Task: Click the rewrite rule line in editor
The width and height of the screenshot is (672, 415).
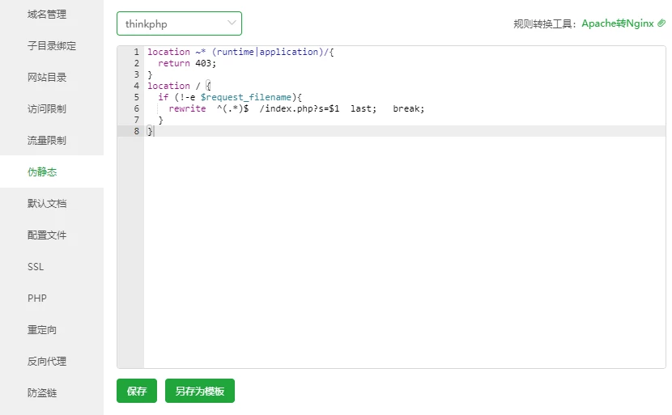Action: point(296,108)
